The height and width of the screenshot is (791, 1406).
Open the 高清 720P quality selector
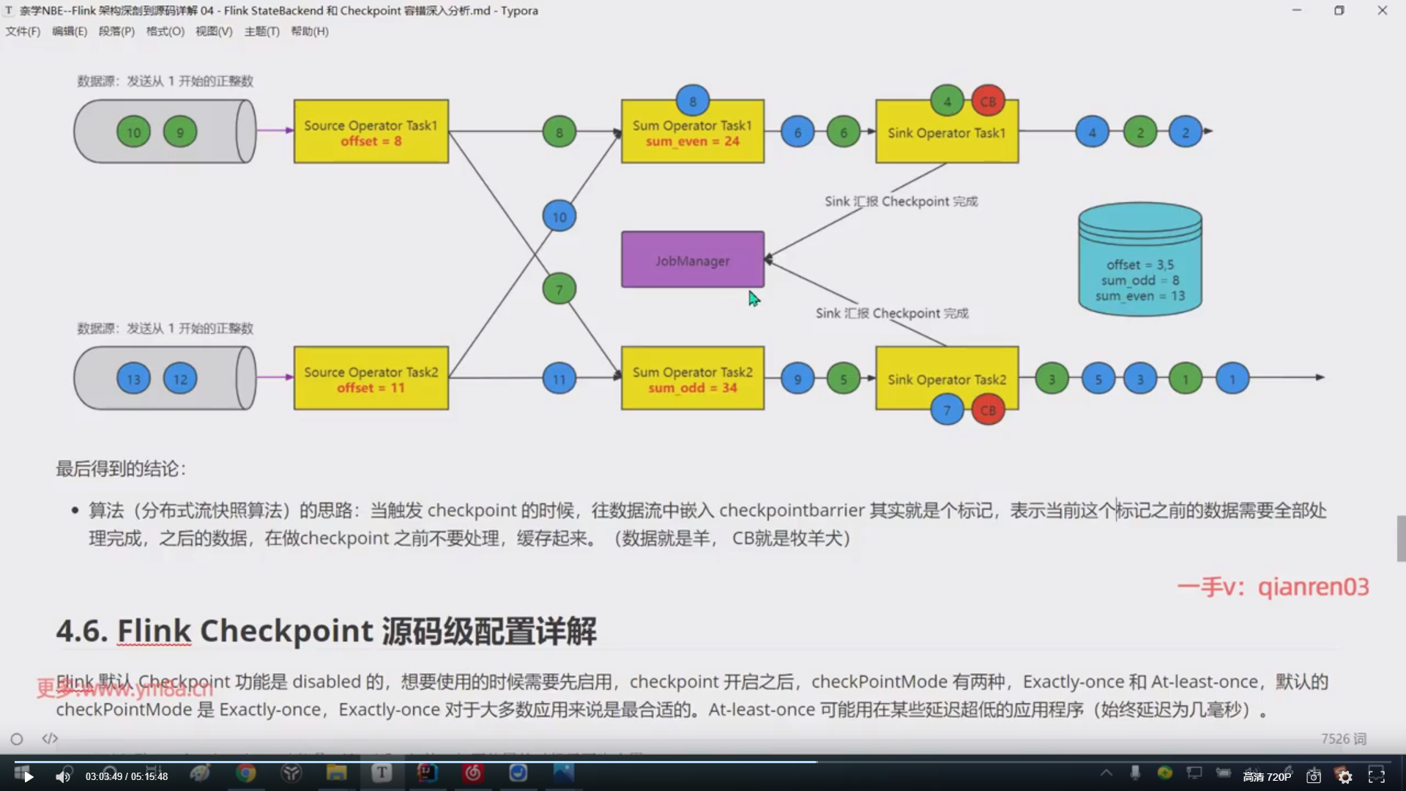click(x=1267, y=776)
